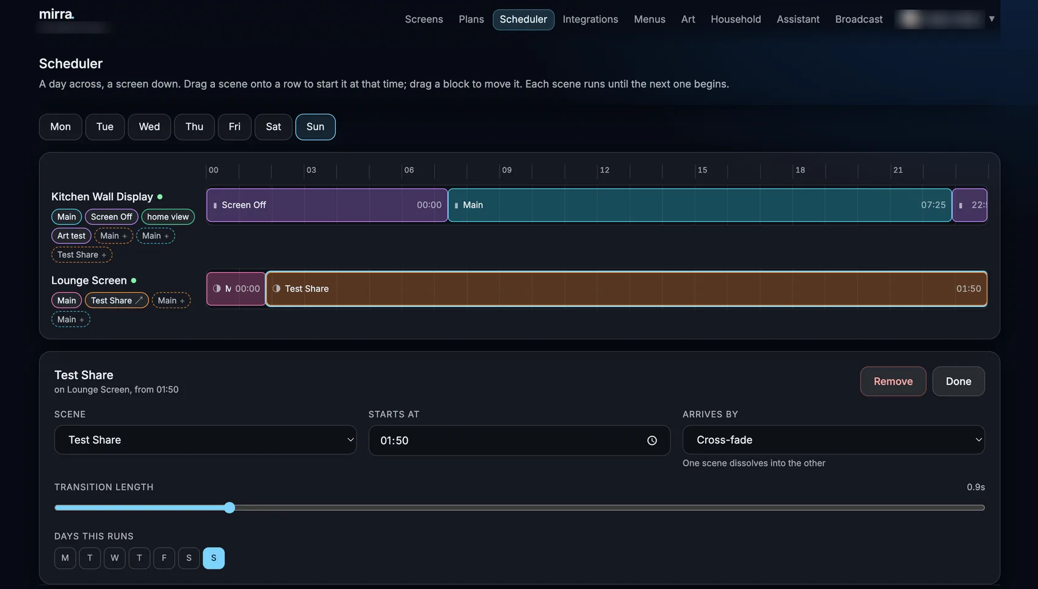Open the Arrives By Cross-fade dropdown
Image resolution: width=1038 pixels, height=589 pixels.
click(x=833, y=440)
